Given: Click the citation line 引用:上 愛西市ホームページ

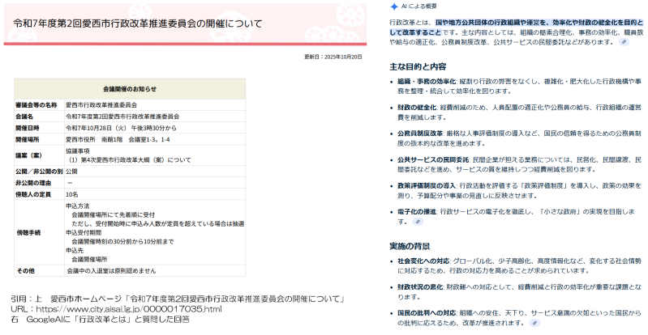Looking at the screenshot, I should [x=178, y=299].
